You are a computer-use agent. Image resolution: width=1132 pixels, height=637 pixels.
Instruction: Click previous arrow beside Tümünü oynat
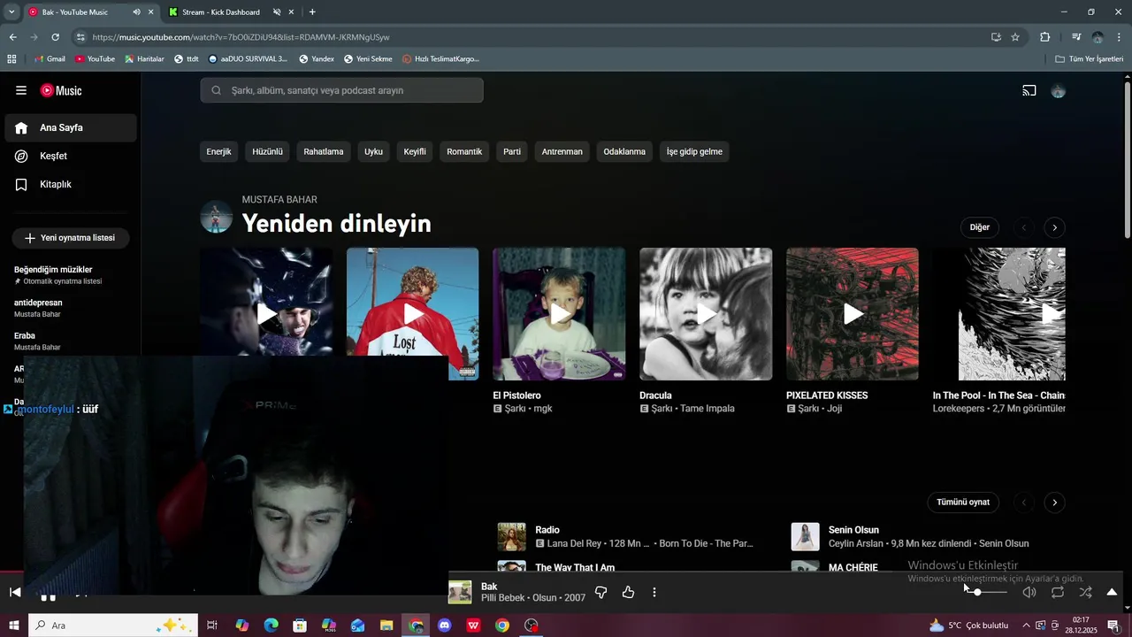[1024, 502]
